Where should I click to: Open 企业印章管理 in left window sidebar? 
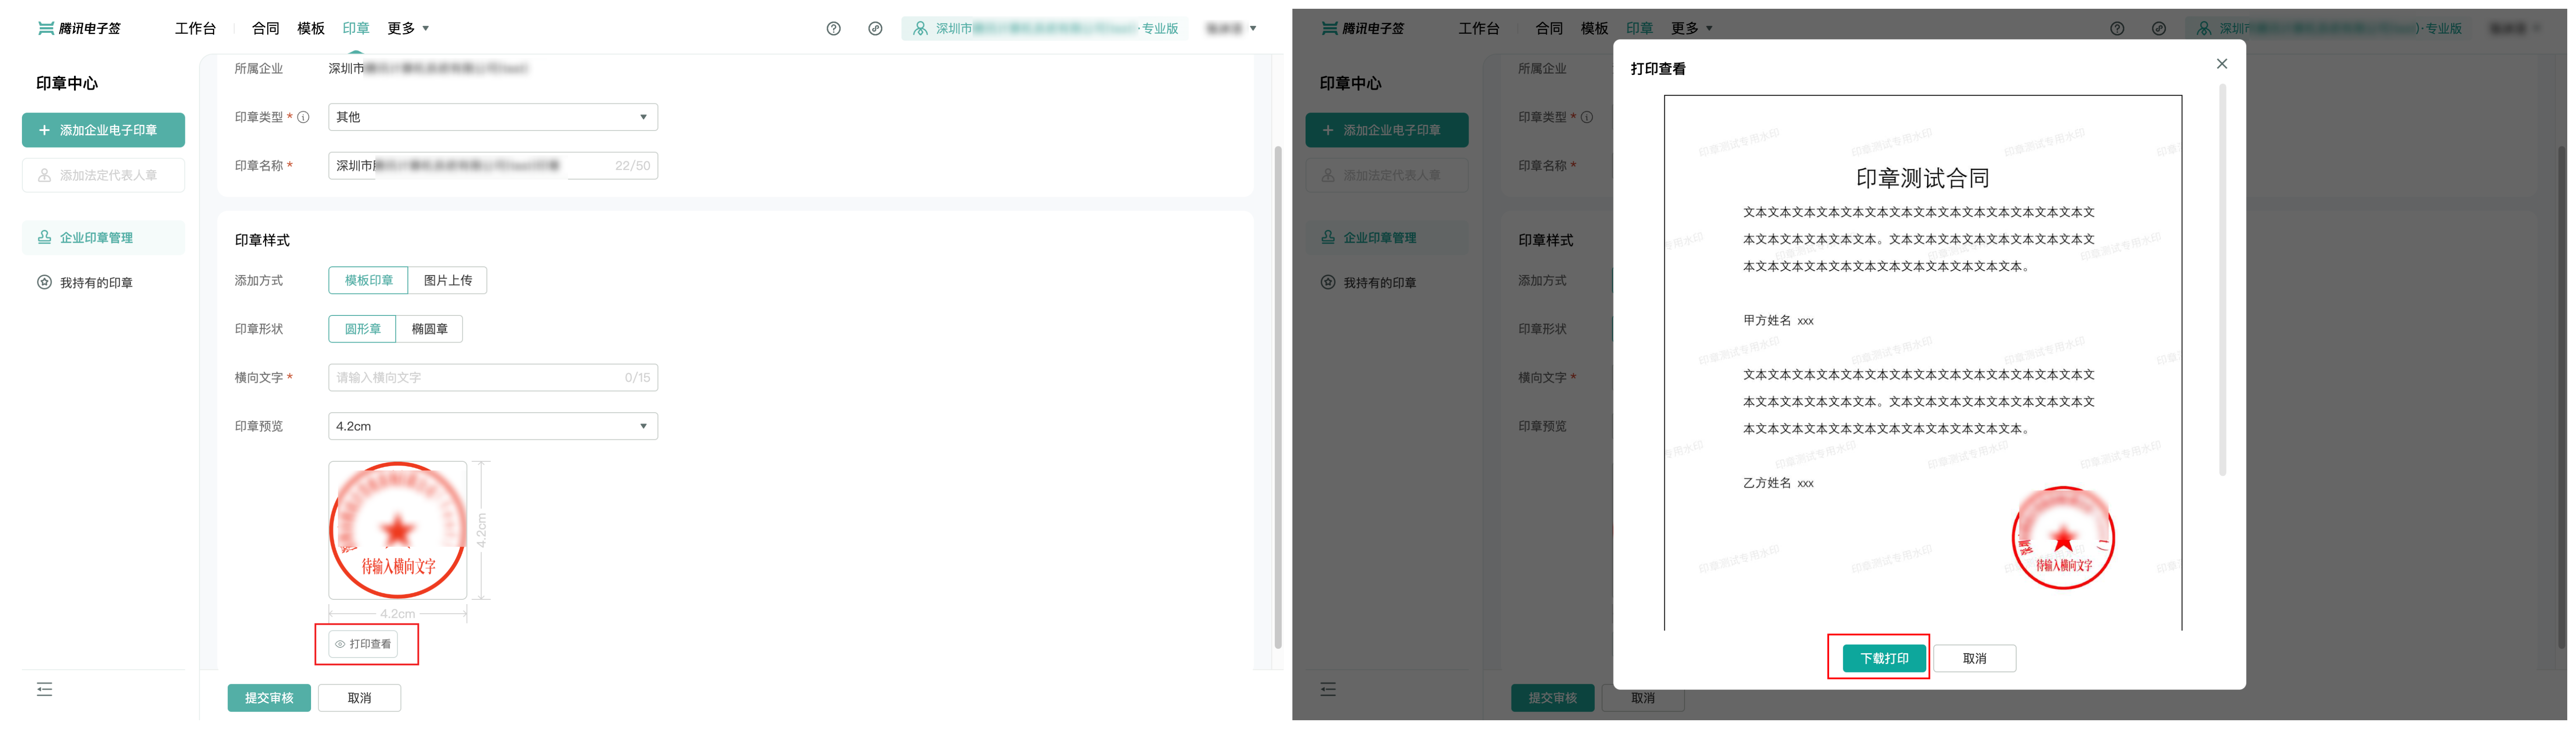[x=103, y=237]
